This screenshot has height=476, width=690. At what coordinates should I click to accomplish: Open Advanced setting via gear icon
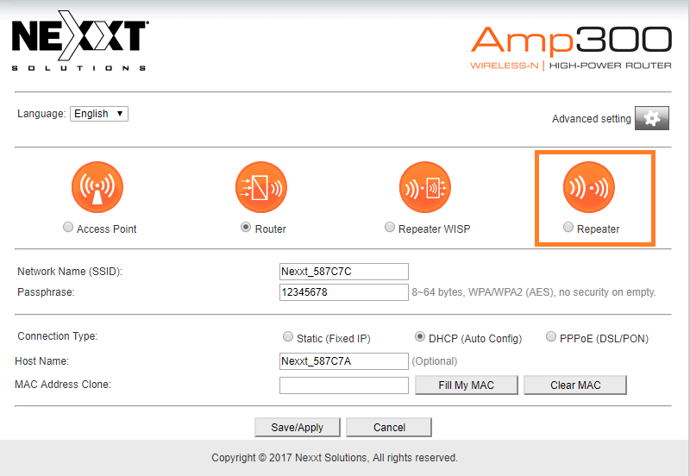click(x=652, y=118)
